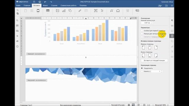189x106 pixels.
Task: Click the hyperlink icon
Action: coord(80,11)
